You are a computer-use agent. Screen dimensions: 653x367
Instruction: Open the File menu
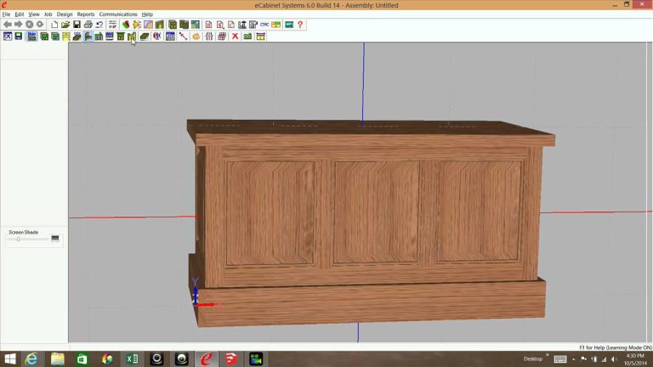[6, 14]
